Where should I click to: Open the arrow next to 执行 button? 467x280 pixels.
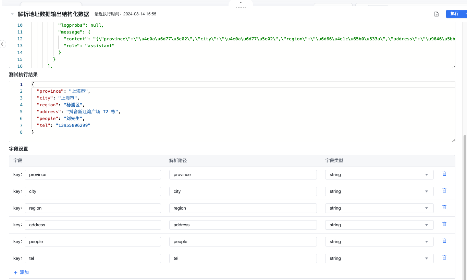tap(465, 14)
